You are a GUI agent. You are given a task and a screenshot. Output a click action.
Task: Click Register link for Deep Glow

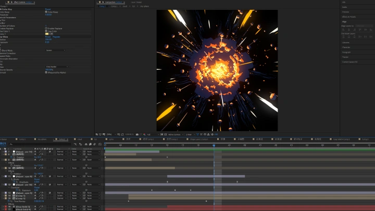point(56,37)
